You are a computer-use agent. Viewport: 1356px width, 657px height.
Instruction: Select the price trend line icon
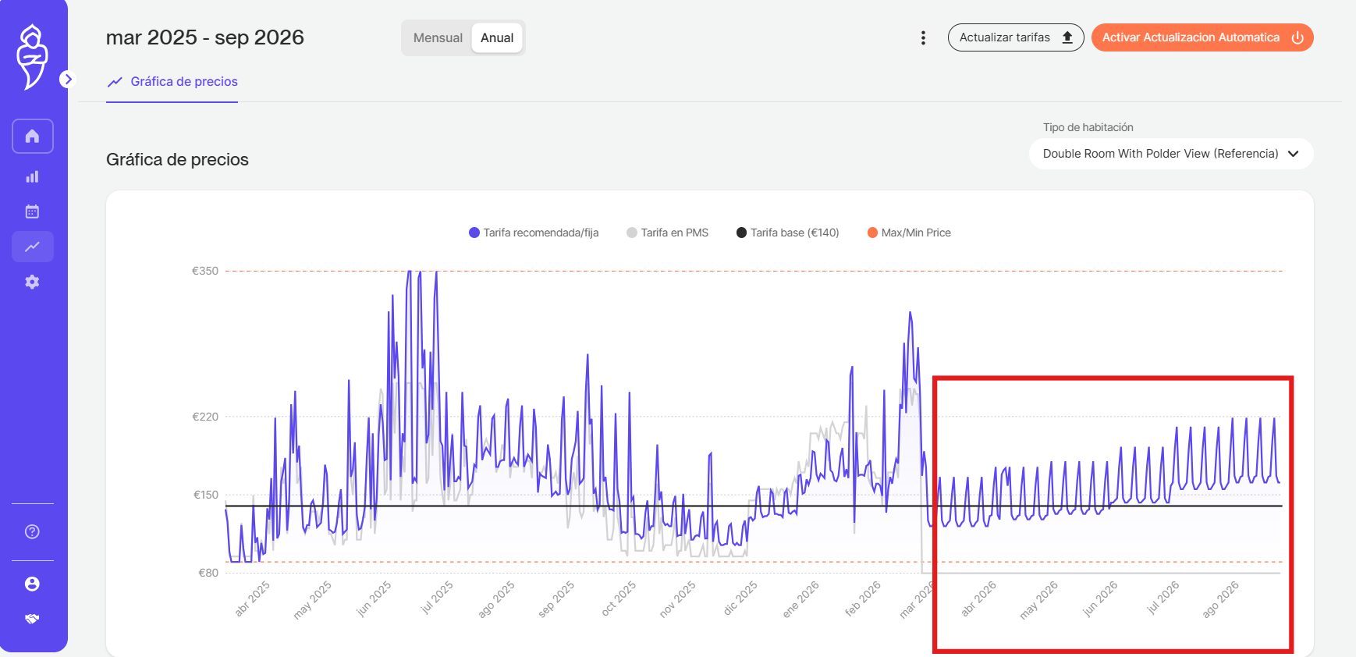click(x=32, y=247)
